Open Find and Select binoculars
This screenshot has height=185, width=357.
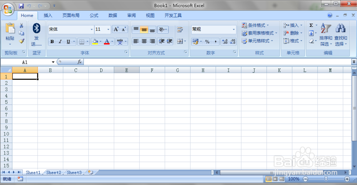(x=341, y=35)
